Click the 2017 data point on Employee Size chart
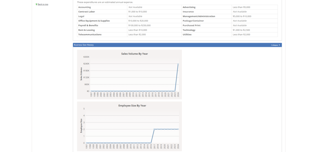 [x=154, y=129]
